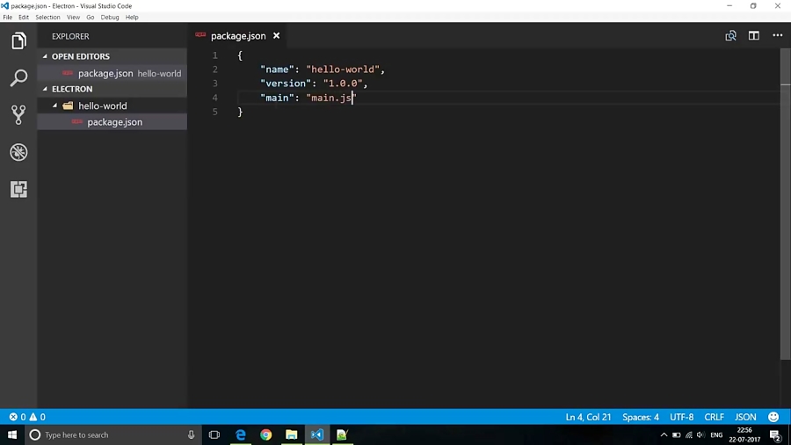This screenshot has width=791, height=445.
Task: Open Google Chrome from the taskbar
Action: pyautogui.click(x=265, y=434)
